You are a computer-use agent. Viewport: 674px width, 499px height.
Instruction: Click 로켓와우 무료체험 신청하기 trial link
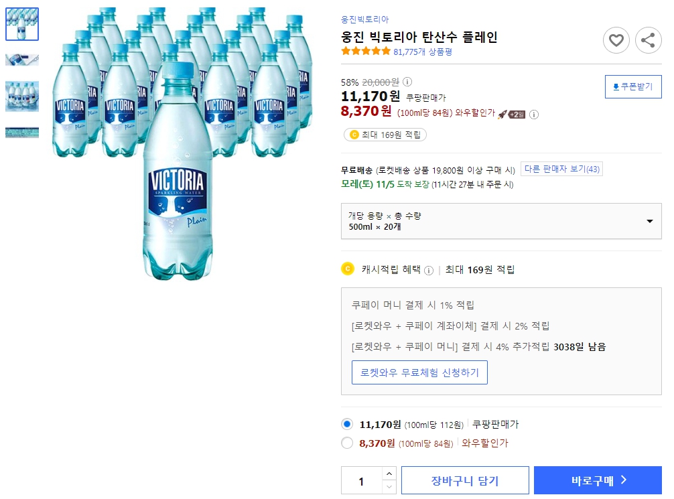tap(419, 373)
